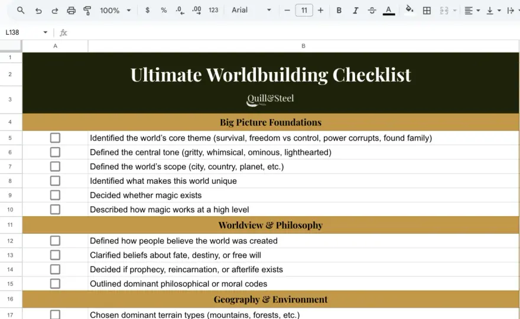
Task: Check box for central tone row
Action: click(55, 152)
